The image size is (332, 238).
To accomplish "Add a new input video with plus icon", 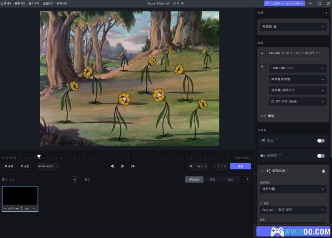I will [75, 179].
